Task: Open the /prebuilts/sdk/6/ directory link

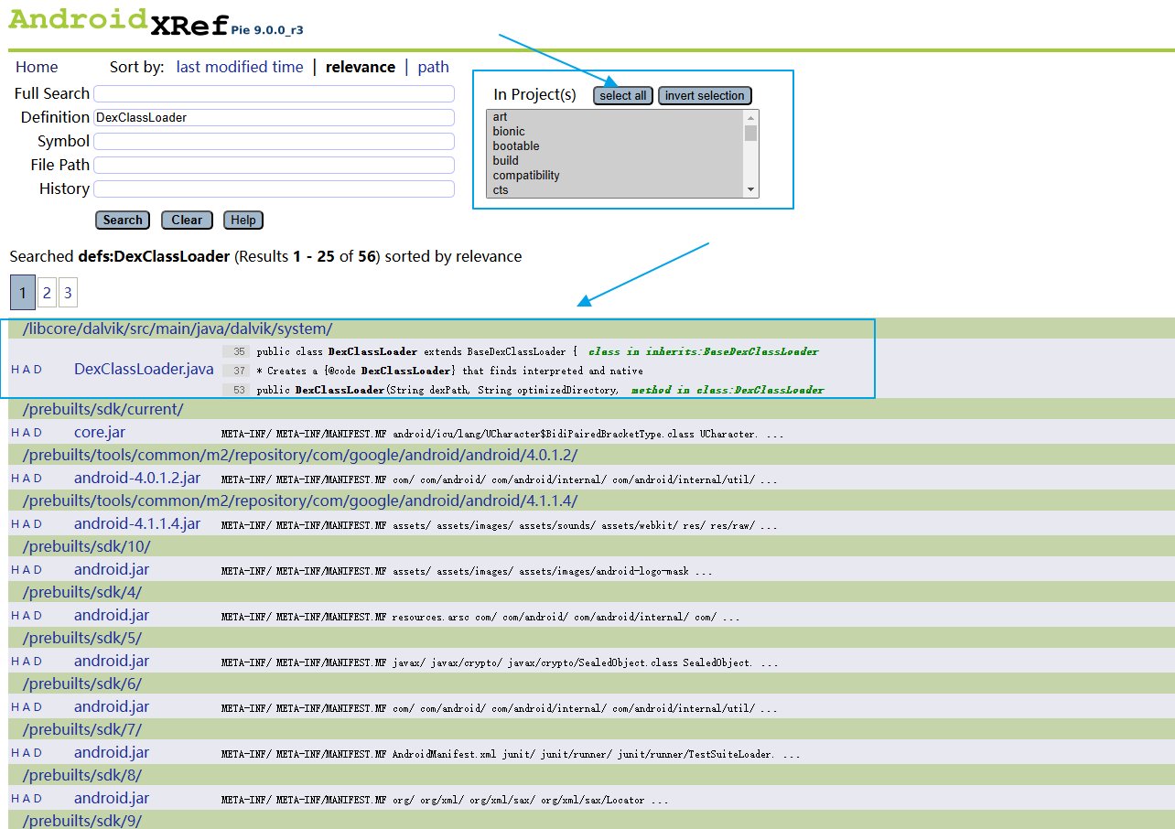Action: point(82,684)
